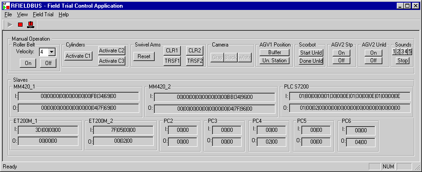The image size is (422, 172).
Task: Turn AGV2 Stp Off
Action: pos(341,60)
